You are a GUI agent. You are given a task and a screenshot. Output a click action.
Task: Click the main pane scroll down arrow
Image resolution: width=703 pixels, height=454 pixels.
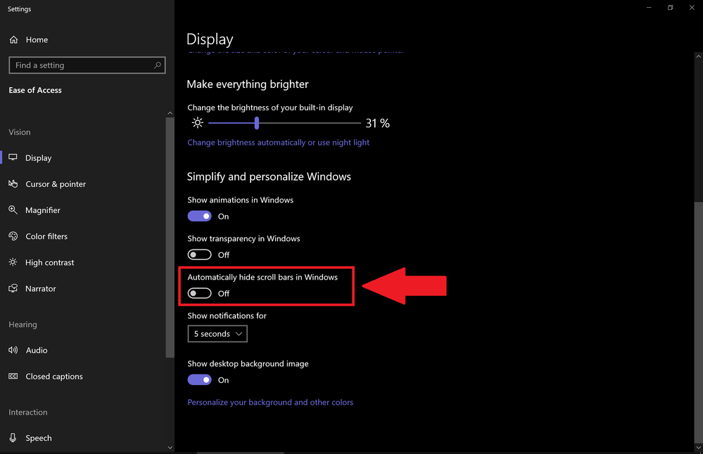tap(698, 447)
